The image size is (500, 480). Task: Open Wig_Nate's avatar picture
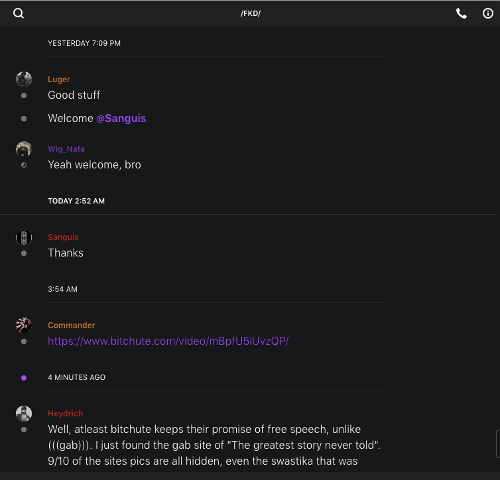[x=24, y=149]
